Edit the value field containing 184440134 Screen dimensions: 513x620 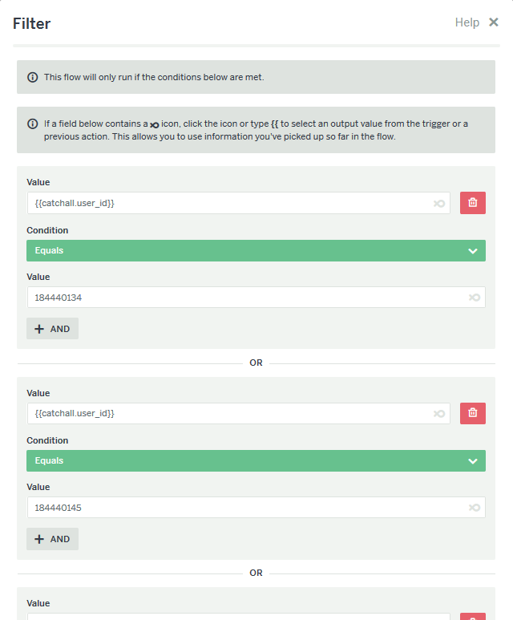pos(256,298)
